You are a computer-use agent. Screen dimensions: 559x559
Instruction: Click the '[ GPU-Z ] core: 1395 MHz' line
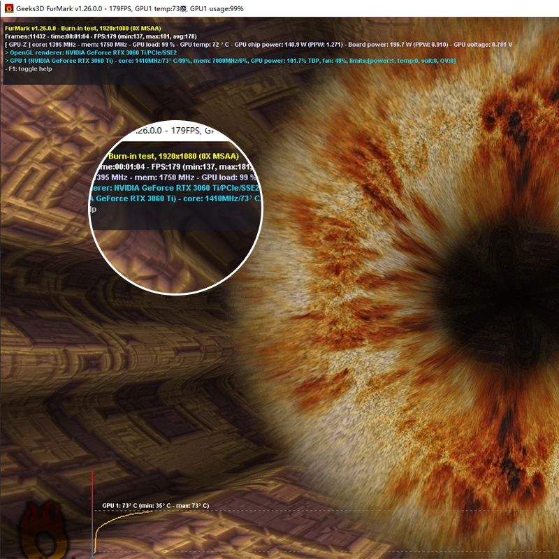[x=259, y=45]
